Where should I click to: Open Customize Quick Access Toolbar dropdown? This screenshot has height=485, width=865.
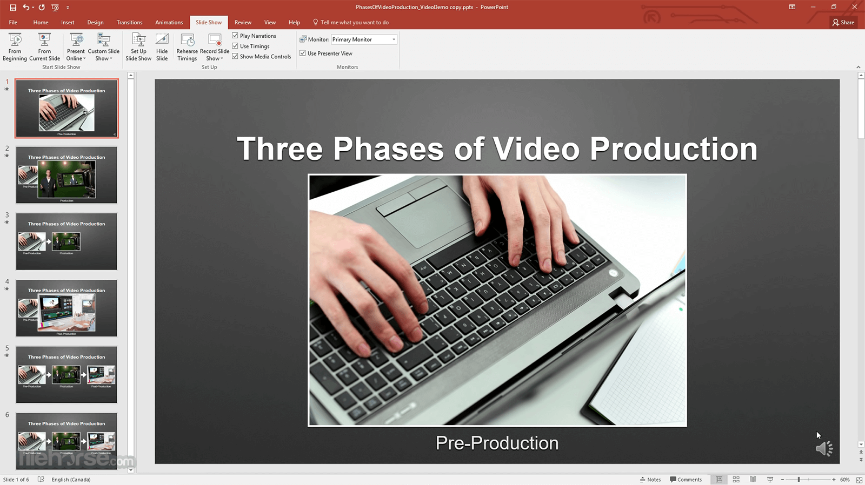[x=68, y=8]
